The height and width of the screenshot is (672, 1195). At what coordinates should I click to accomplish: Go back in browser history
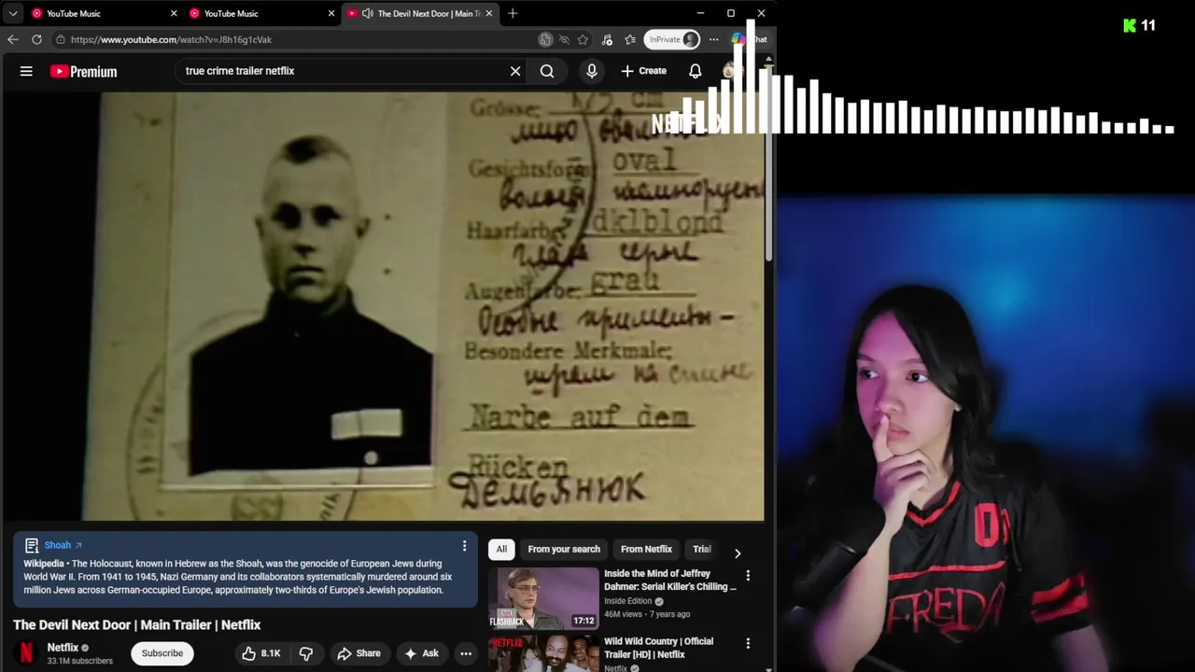coord(12,39)
